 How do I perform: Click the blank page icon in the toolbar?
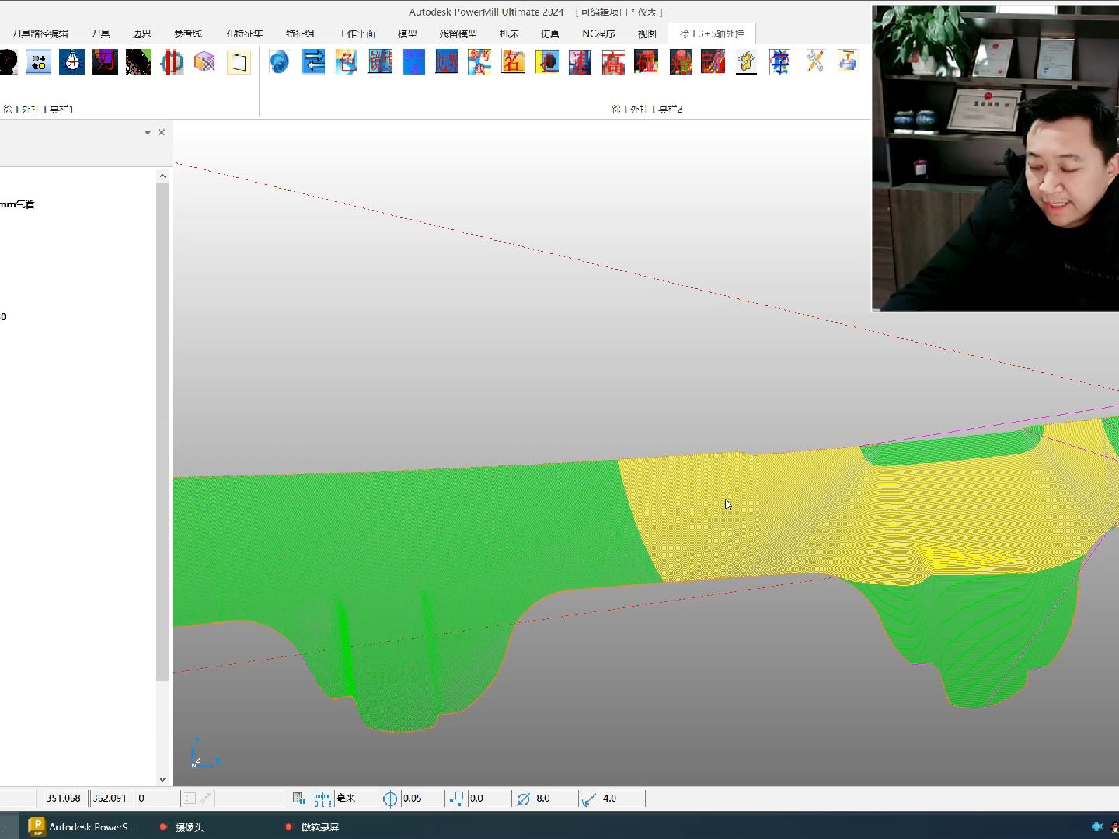click(x=239, y=62)
